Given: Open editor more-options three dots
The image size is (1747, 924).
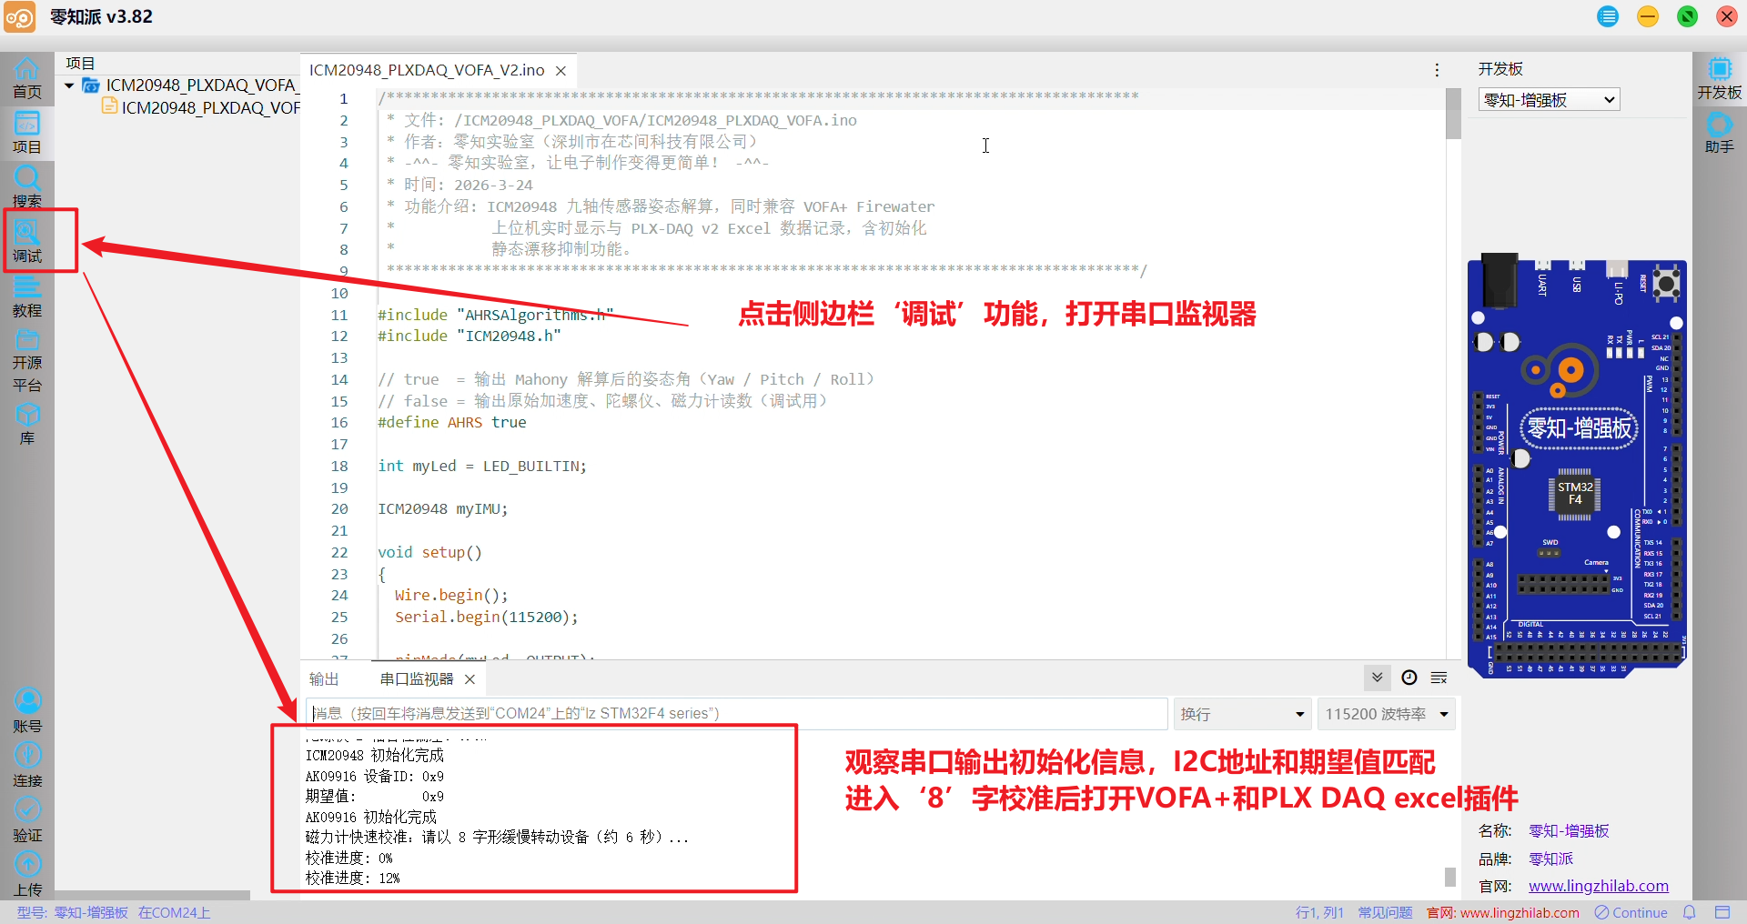Looking at the screenshot, I should pos(1437,70).
